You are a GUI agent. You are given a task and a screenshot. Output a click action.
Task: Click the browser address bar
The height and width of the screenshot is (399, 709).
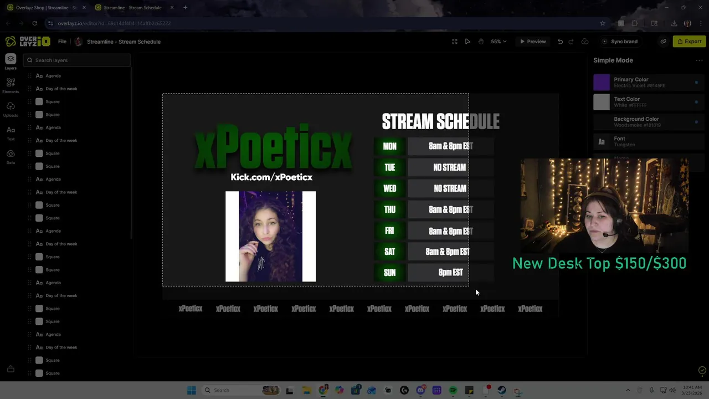327,23
